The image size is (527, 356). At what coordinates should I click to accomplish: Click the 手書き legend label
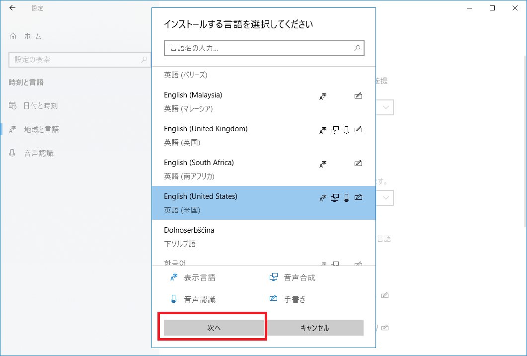(x=295, y=299)
